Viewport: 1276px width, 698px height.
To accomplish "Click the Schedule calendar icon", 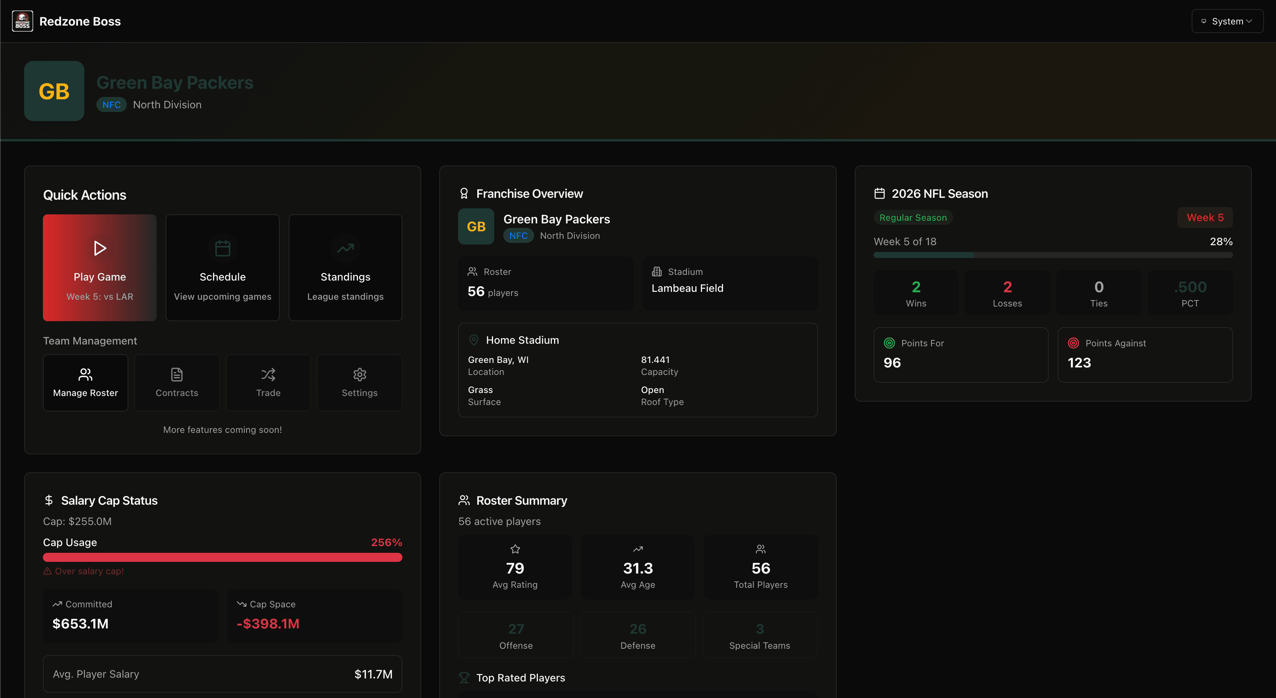I will click(222, 248).
